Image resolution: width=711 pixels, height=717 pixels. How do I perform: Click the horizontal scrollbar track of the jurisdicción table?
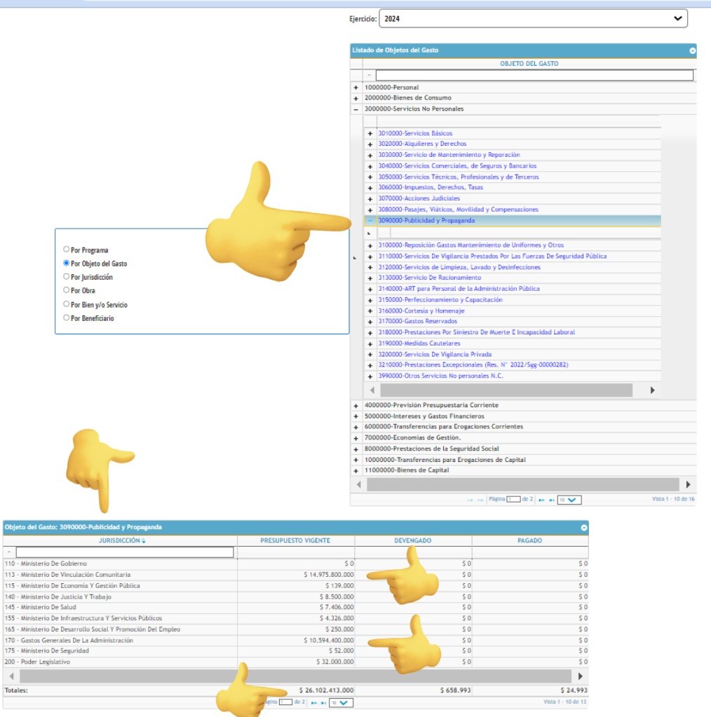click(295, 676)
